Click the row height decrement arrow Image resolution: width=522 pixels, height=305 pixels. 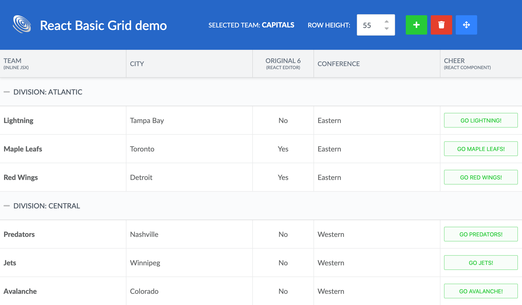coord(387,28)
